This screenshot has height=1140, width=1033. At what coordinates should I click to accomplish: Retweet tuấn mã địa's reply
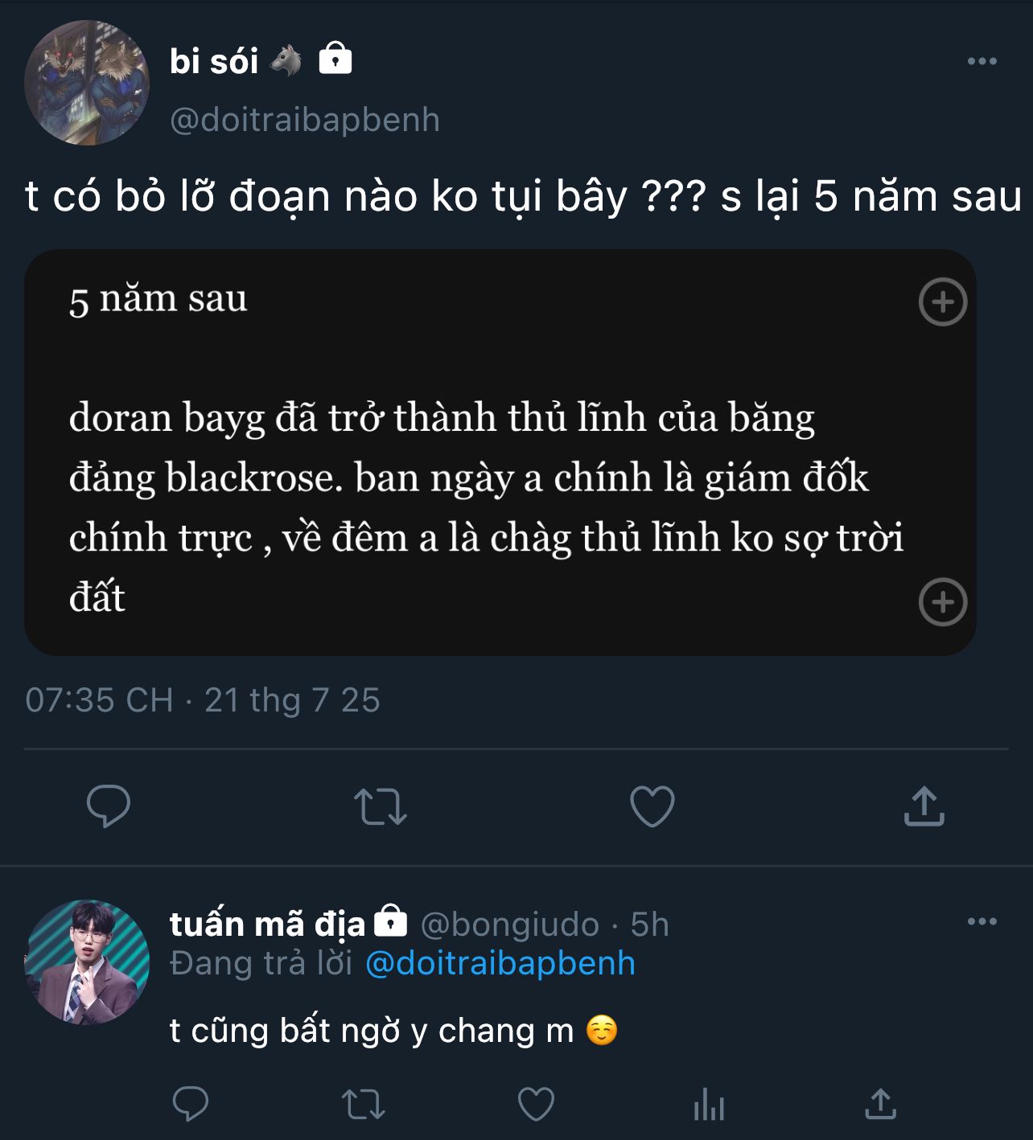point(364,1104)
